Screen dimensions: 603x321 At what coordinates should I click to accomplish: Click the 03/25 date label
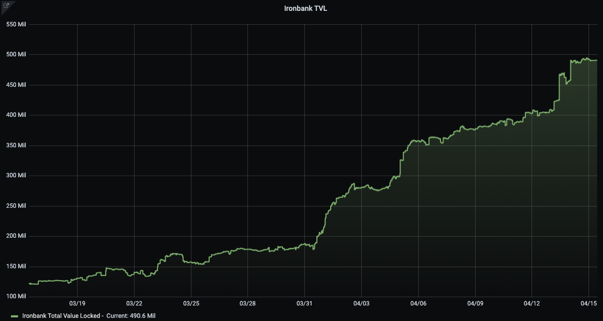pyautogui.click(x=191, y=303)
